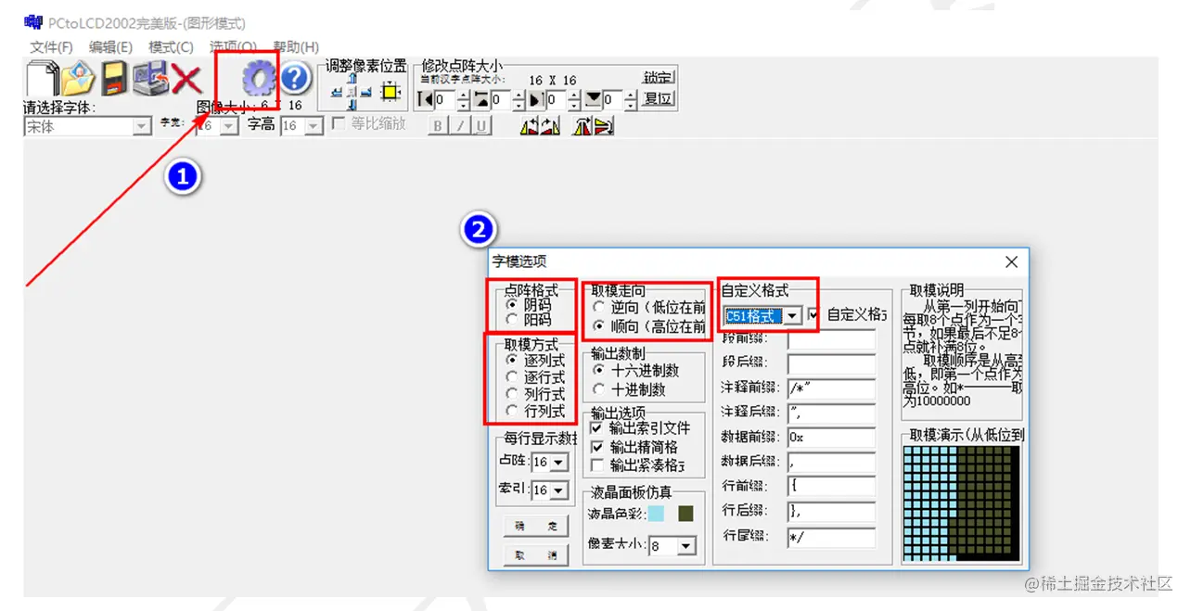Click the 复位 reset button
The width and height of the screenshot is (1191, 611).
coord(659,99)
